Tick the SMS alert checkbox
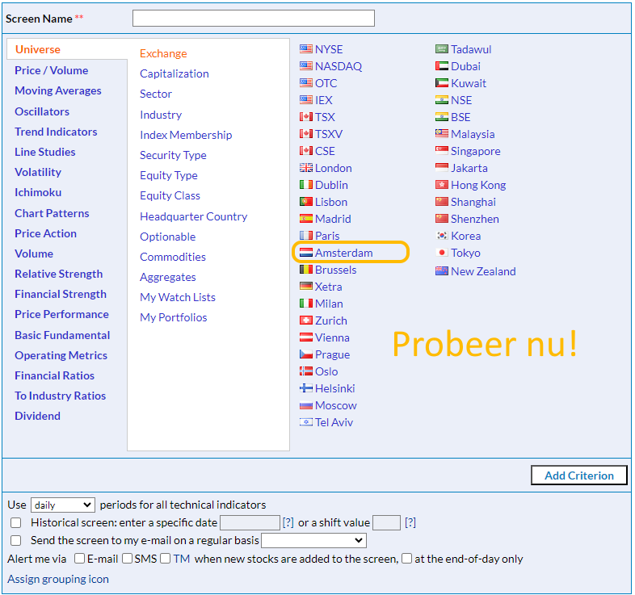The width and height of the screenshot is (635, 595). point(127,559)
